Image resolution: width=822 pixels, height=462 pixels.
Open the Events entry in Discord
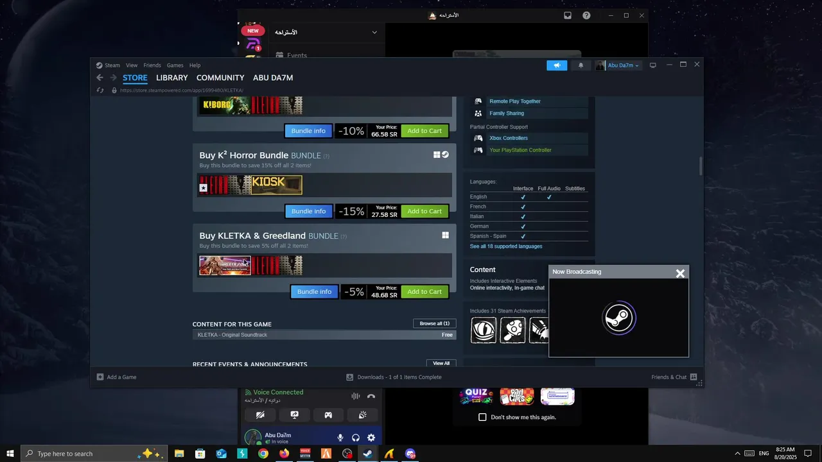coord(297,55)
